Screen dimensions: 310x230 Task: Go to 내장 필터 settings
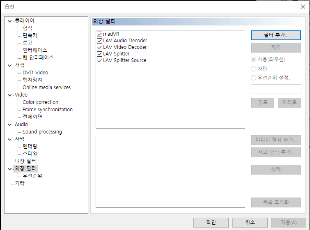pyautogui.click(x=25, y=161)
